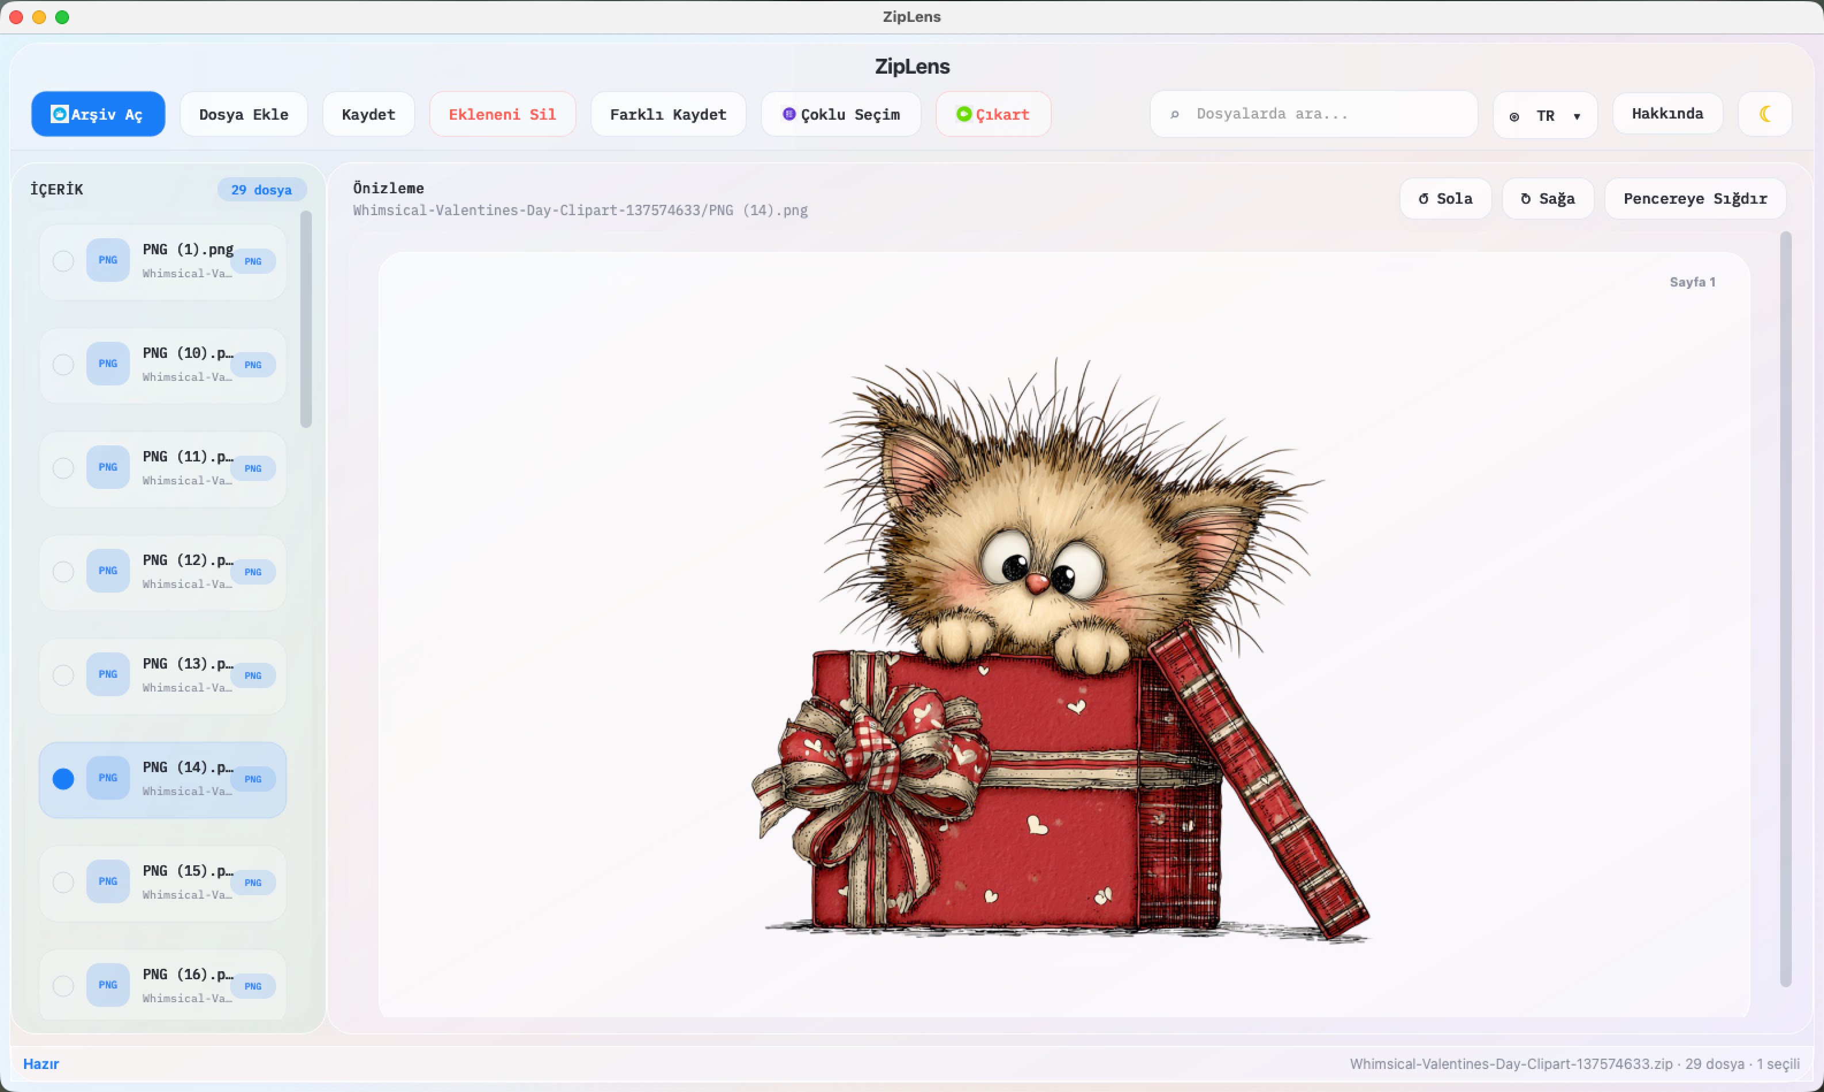Toggle dark mode with the moon icon

click(x=1765, y=114)
